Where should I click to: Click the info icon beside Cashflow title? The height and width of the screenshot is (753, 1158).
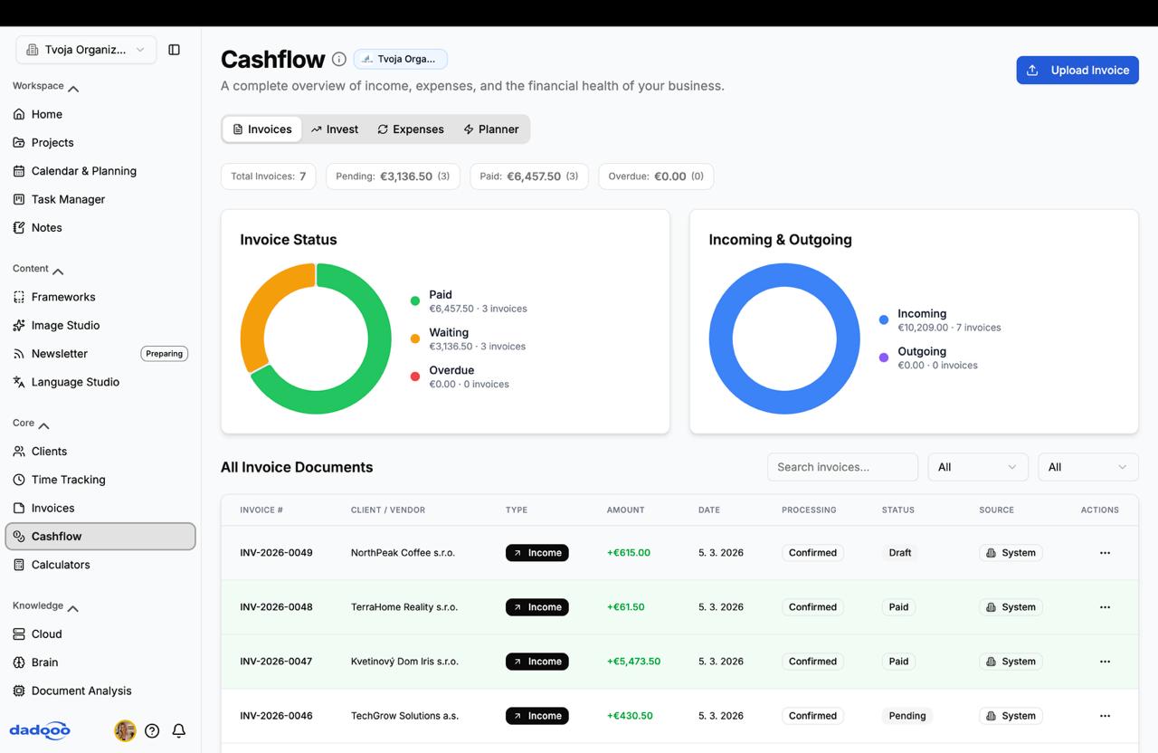pyautogui.click(x=338, y=60)
